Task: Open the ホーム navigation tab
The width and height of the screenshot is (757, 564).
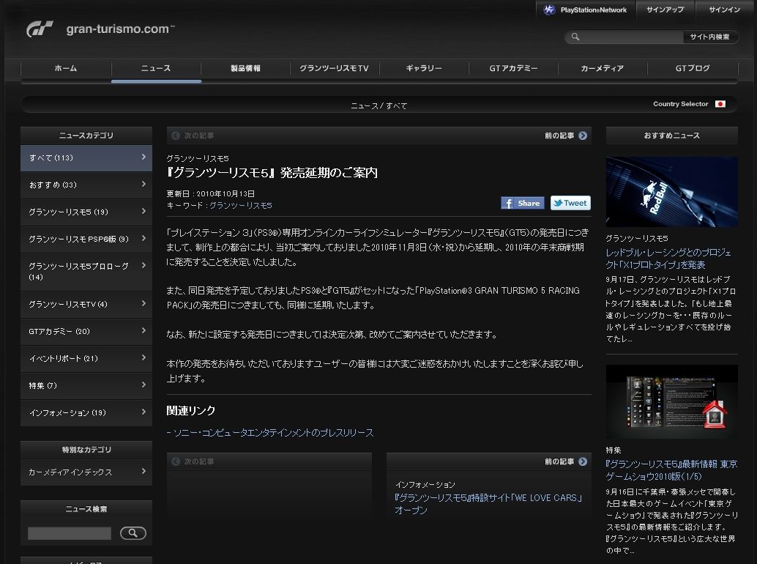Action: 66,69
